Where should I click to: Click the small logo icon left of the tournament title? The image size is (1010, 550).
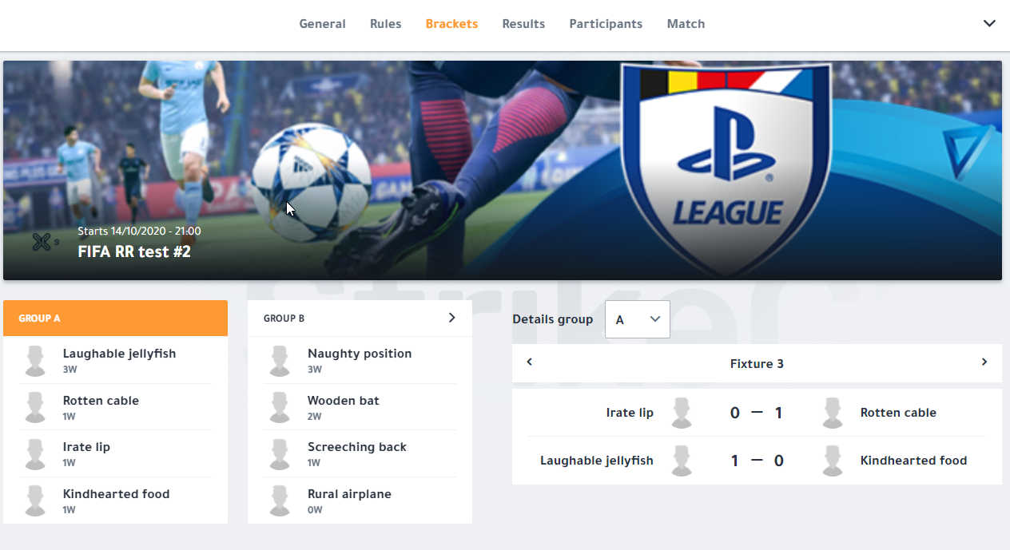coord(43,242)
